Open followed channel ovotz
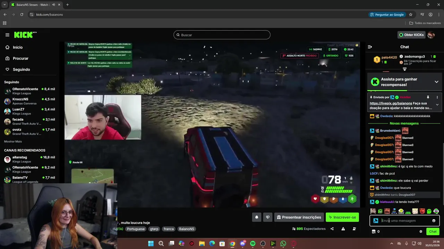Viewport: 444px width, 249px height. (x=29, y=131)
